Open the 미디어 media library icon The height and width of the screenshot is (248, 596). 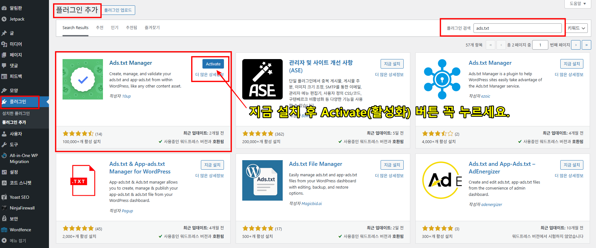[4, 44]
